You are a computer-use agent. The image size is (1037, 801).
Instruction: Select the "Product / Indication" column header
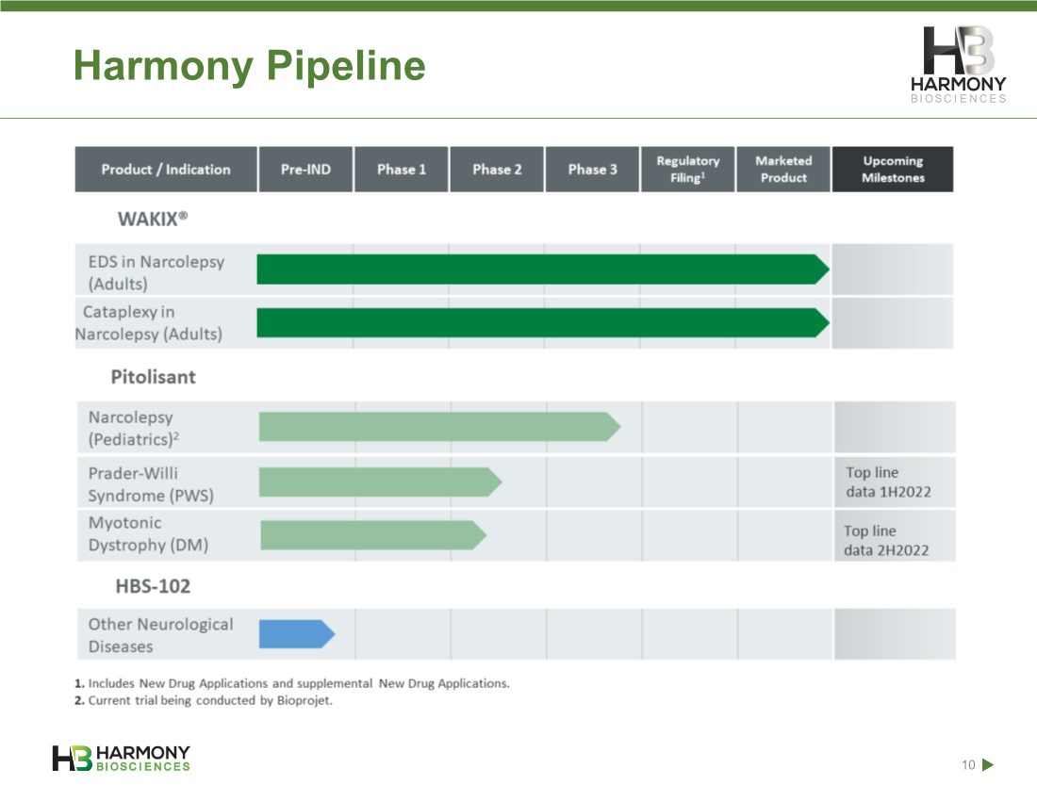coord(165,170)
